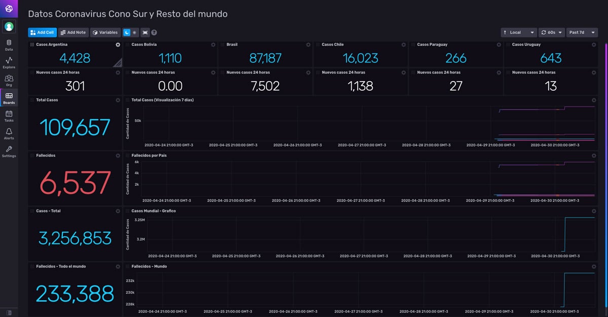Open the Casos Argentina cell settings gear

(118, 45)
